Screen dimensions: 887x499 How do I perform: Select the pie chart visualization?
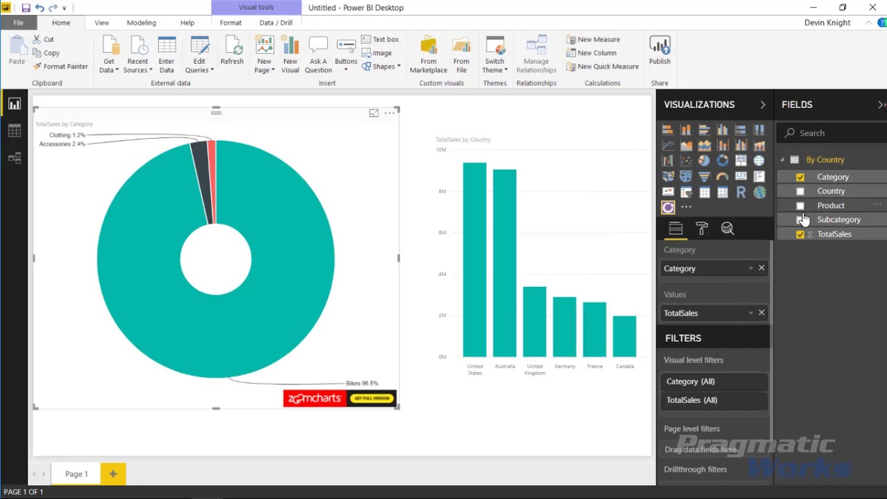[704, 160]
